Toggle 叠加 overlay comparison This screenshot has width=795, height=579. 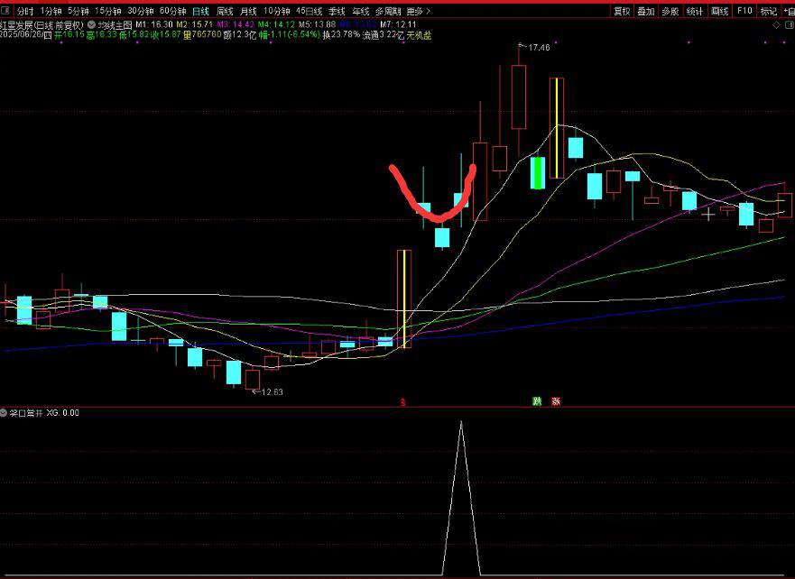(645, 12)
